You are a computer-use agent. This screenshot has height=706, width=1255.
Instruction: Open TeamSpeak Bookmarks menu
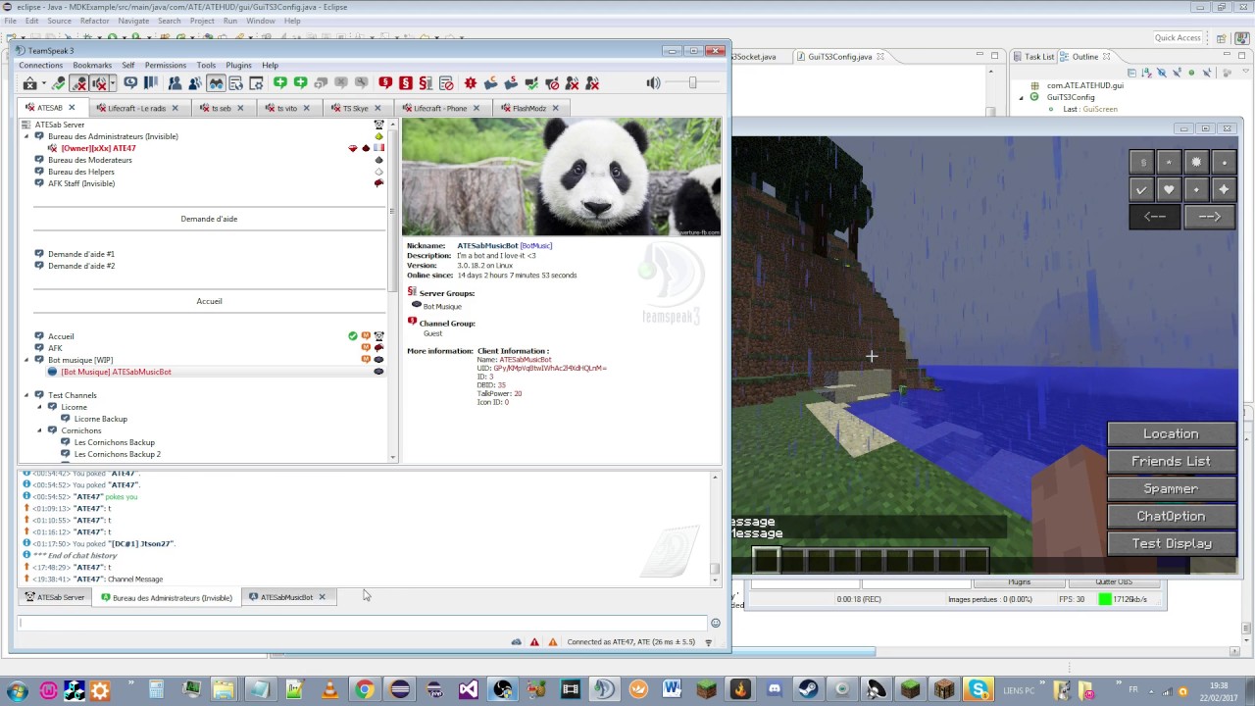[x=92, y=66]
